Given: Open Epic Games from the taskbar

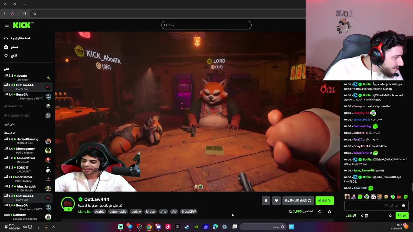Looking at the screenshot, I should (x=177, y=227).
